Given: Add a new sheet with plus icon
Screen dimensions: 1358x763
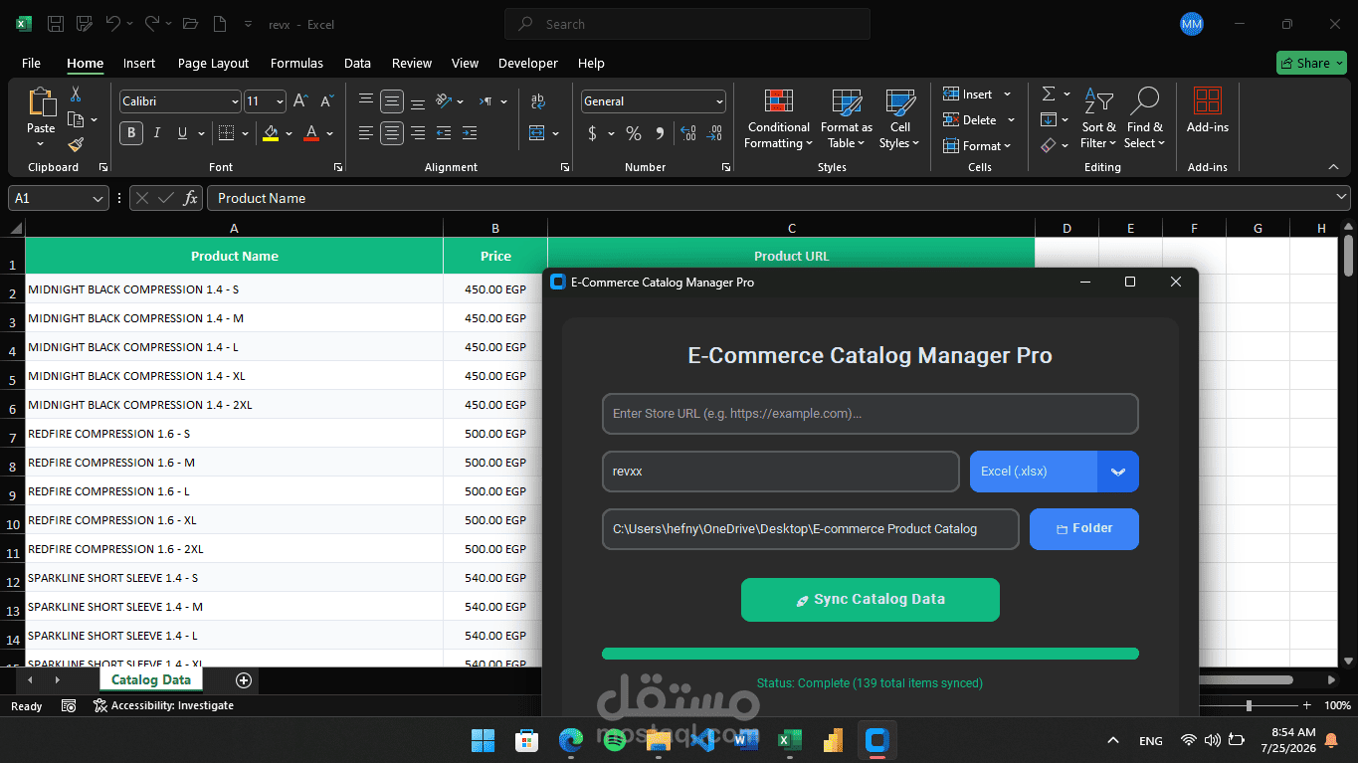Looking at the screenshot, I should pyautogui.click(x=244, y=680).
